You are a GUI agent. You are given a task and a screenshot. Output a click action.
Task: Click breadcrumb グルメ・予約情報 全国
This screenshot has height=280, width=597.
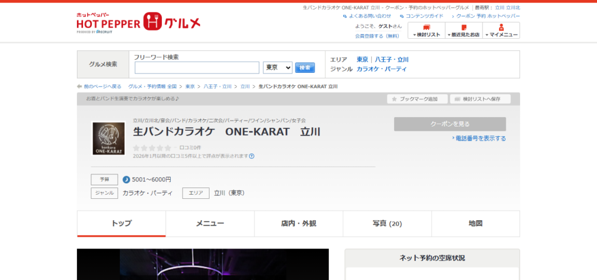pos(152,87)
